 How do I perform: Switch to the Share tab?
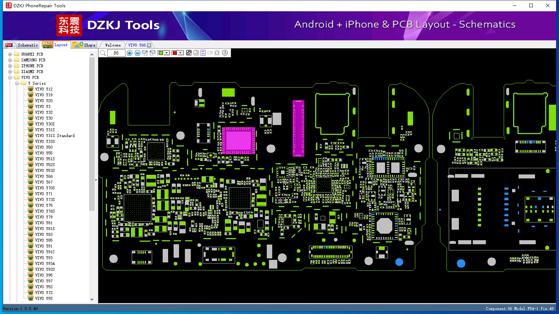[84, 45]
